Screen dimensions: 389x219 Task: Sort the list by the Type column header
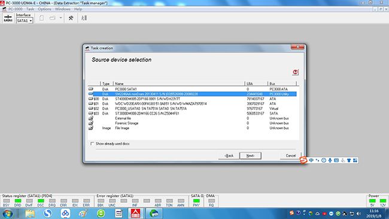(x=107, y=84)
